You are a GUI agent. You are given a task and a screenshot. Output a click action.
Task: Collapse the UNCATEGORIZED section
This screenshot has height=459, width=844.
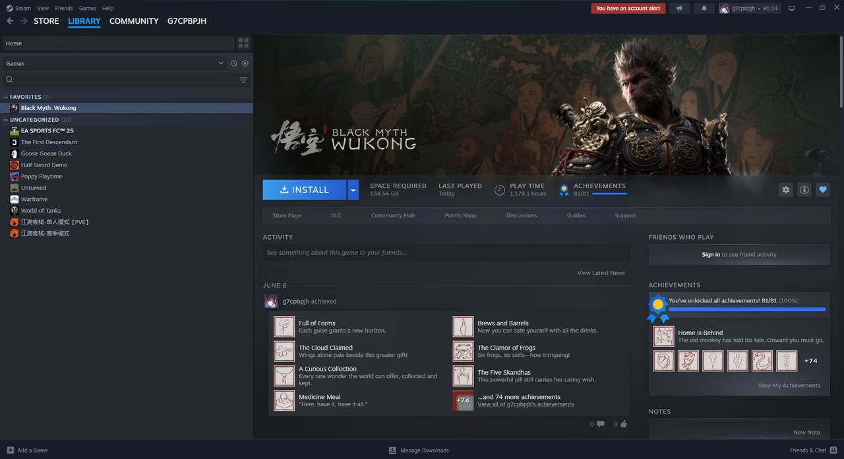pyautogui.click(x=6, y=120)
